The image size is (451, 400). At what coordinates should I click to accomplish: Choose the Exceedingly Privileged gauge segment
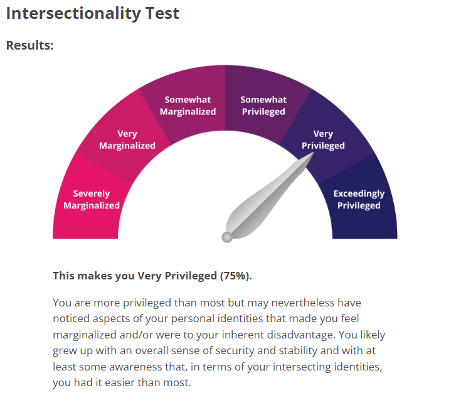pos(359,200)
